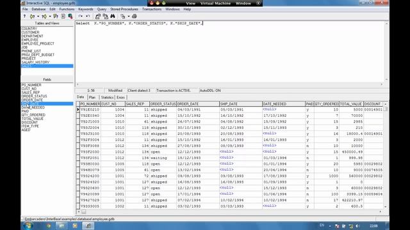This screenshot has width=410, height=230.
Task: Click the binoculars find icon
Action: tap(113, 16)
